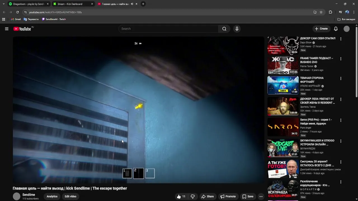Click the address bar URL
The image size is (358, 201).
click(x=55, y=12)
